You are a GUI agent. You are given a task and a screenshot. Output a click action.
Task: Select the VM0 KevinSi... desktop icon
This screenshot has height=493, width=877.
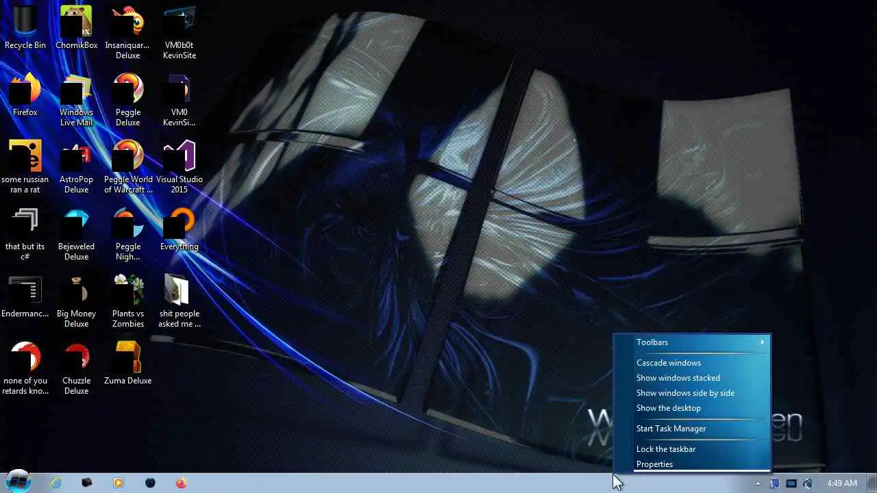(179, 99)
